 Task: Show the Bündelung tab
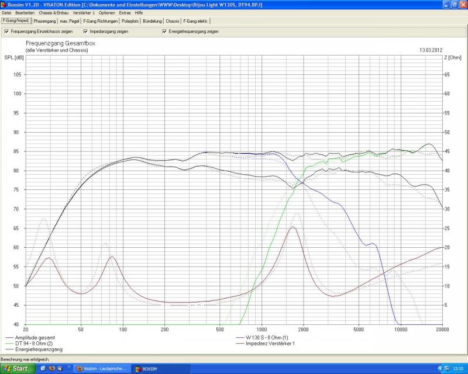tap(152, 21)
